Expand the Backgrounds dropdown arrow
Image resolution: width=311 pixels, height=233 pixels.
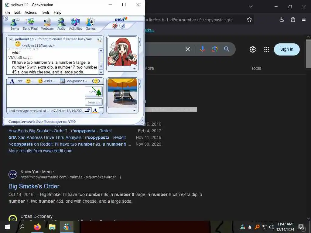87,81
